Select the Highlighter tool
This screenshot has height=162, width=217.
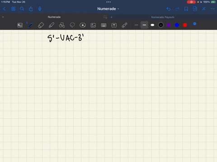(x=52, y=25)
